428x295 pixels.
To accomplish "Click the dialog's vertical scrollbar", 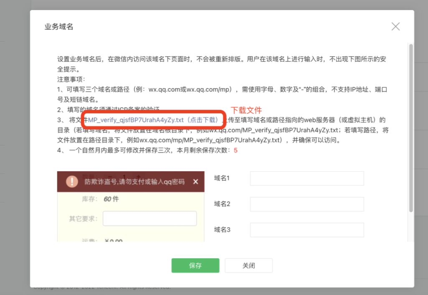I will 411,125.
